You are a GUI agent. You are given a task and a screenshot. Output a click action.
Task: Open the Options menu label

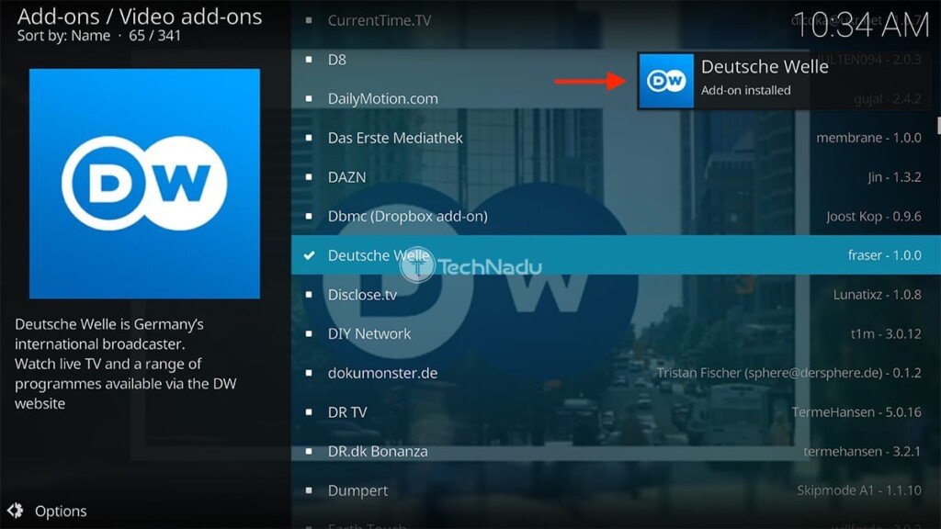point(61,511)
